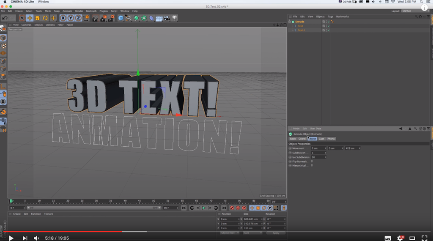Click the Record Active Objects button
Image resolution: width=433 pixels, height=241 pixels.
coord(232,208)
